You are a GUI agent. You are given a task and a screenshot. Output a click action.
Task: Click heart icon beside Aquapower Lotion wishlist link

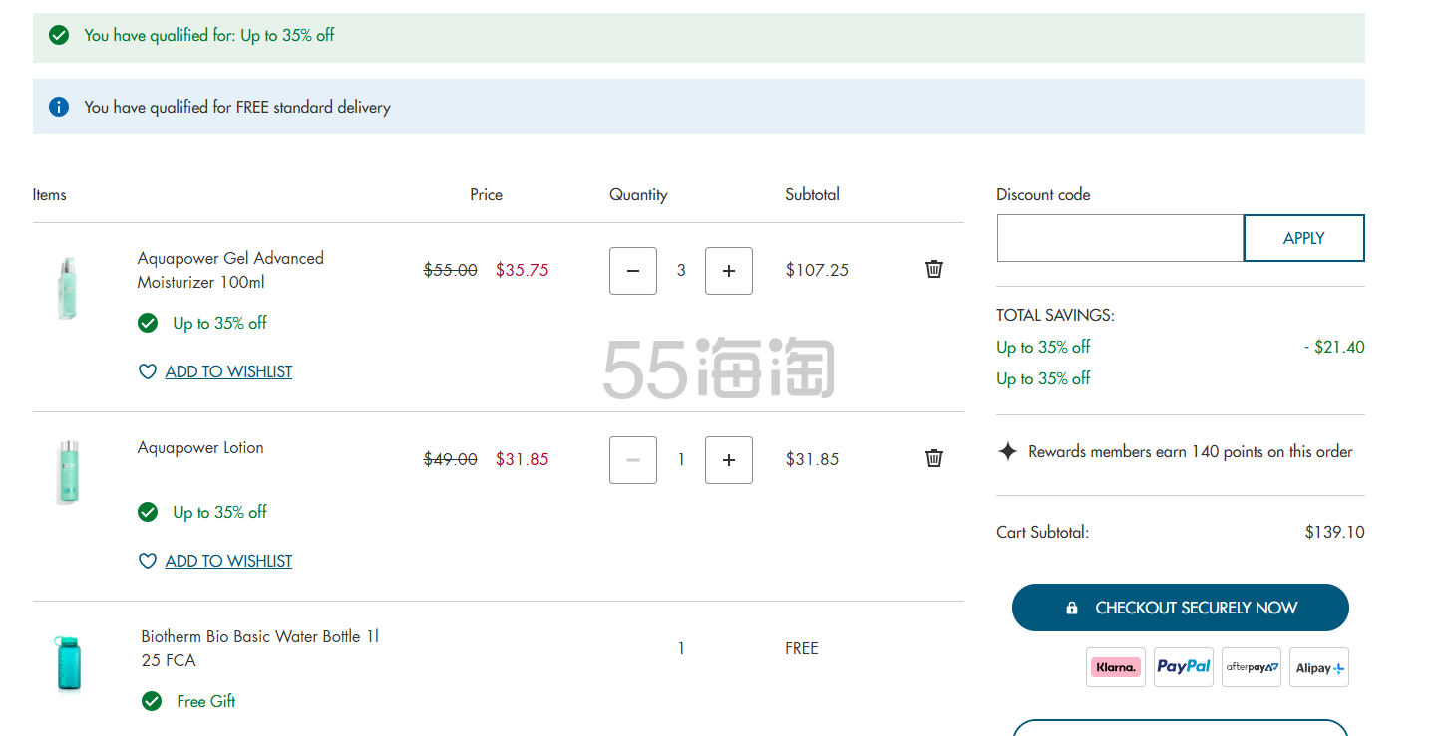pyautogui.click(x=148, y=561)
